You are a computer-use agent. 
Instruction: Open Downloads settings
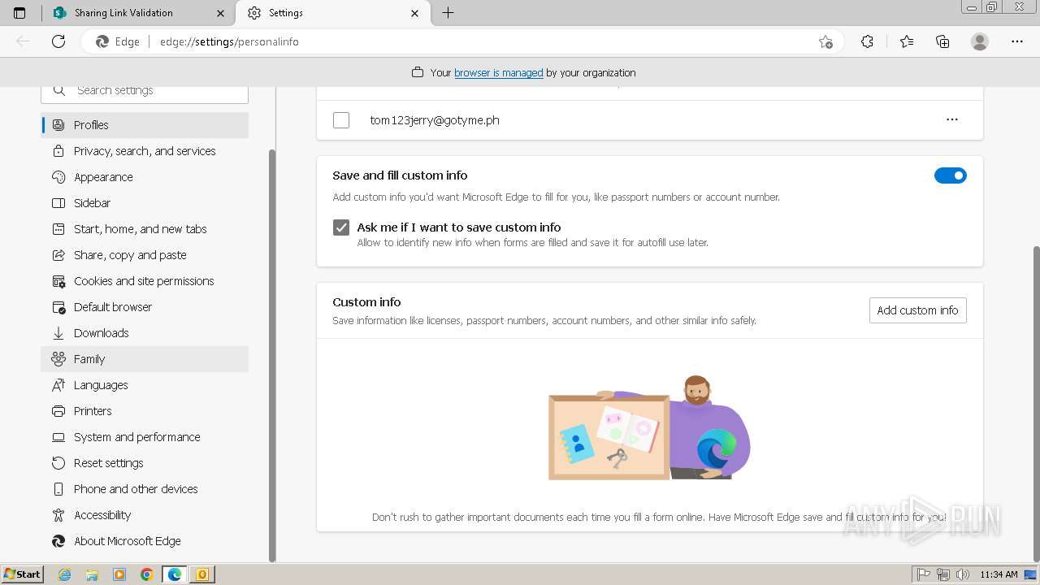(x=145, y=333)
